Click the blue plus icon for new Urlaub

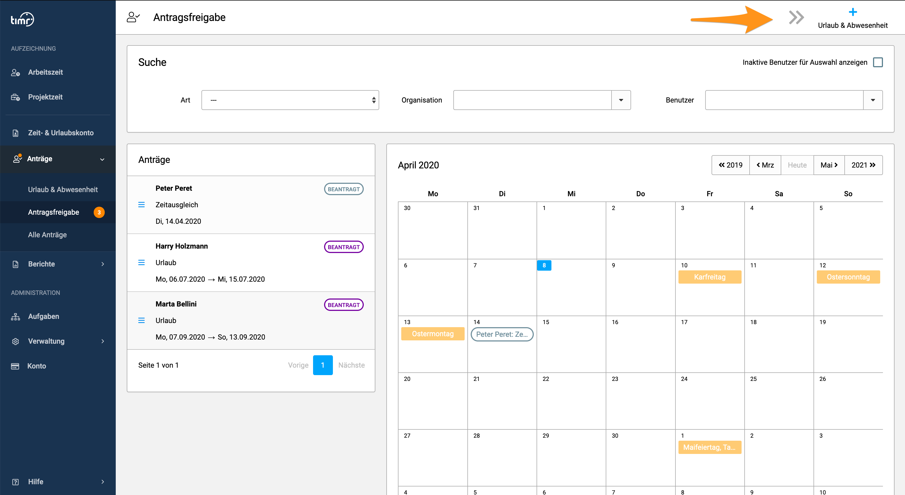tap(853, 12)
